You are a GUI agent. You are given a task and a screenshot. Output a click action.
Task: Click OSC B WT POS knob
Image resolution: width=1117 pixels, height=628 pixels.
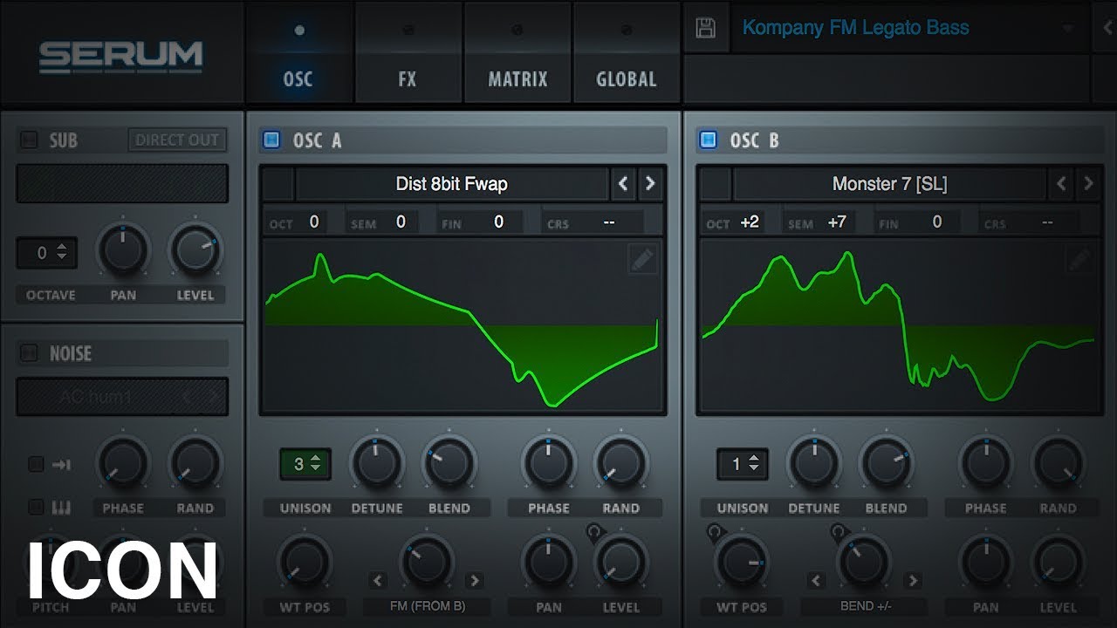pos(743,563)
